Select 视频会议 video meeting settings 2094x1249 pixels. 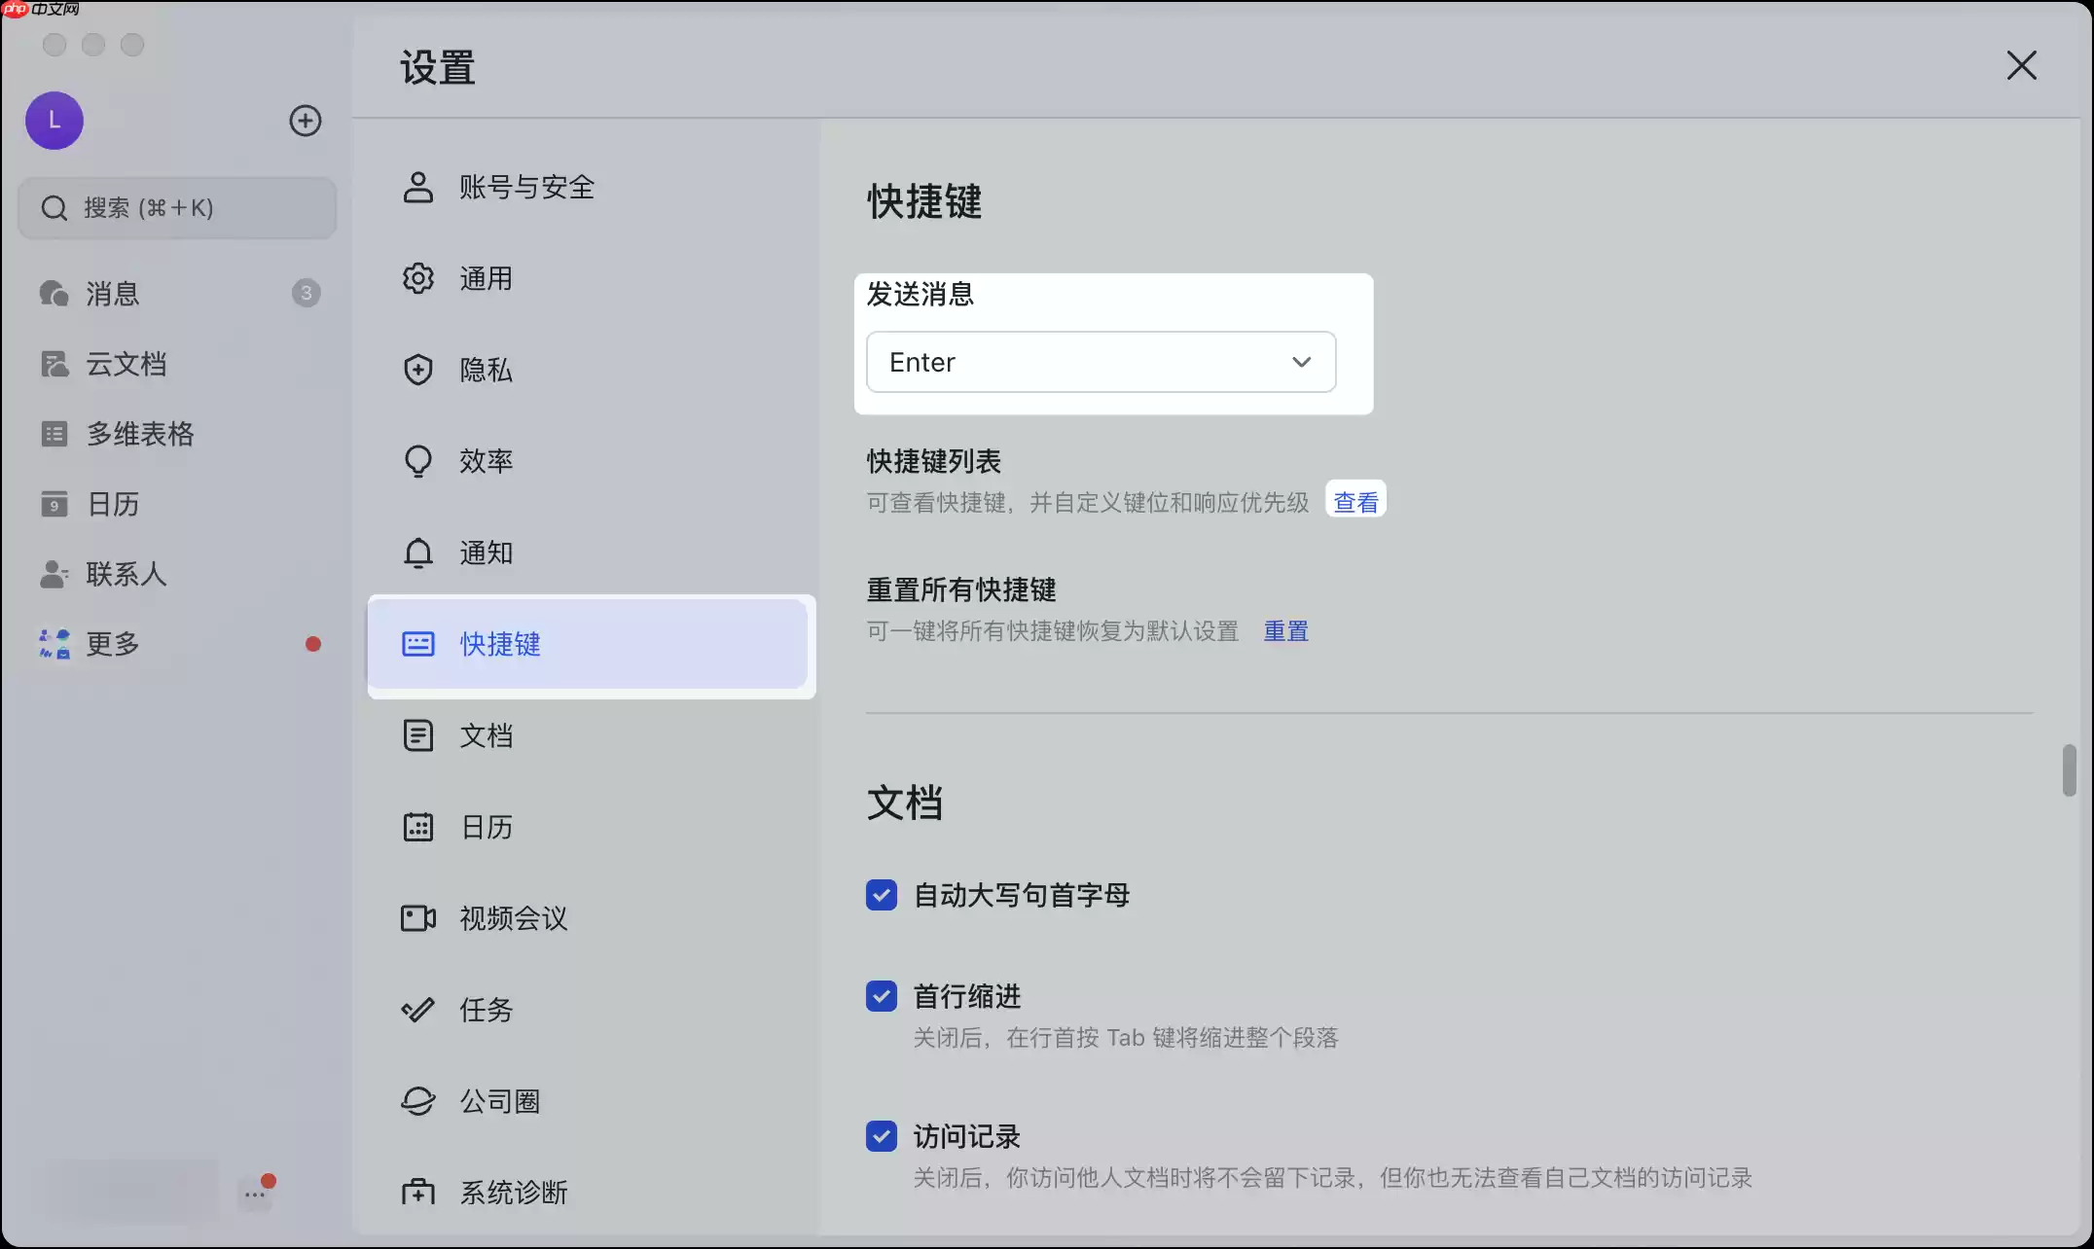[513, 918]
